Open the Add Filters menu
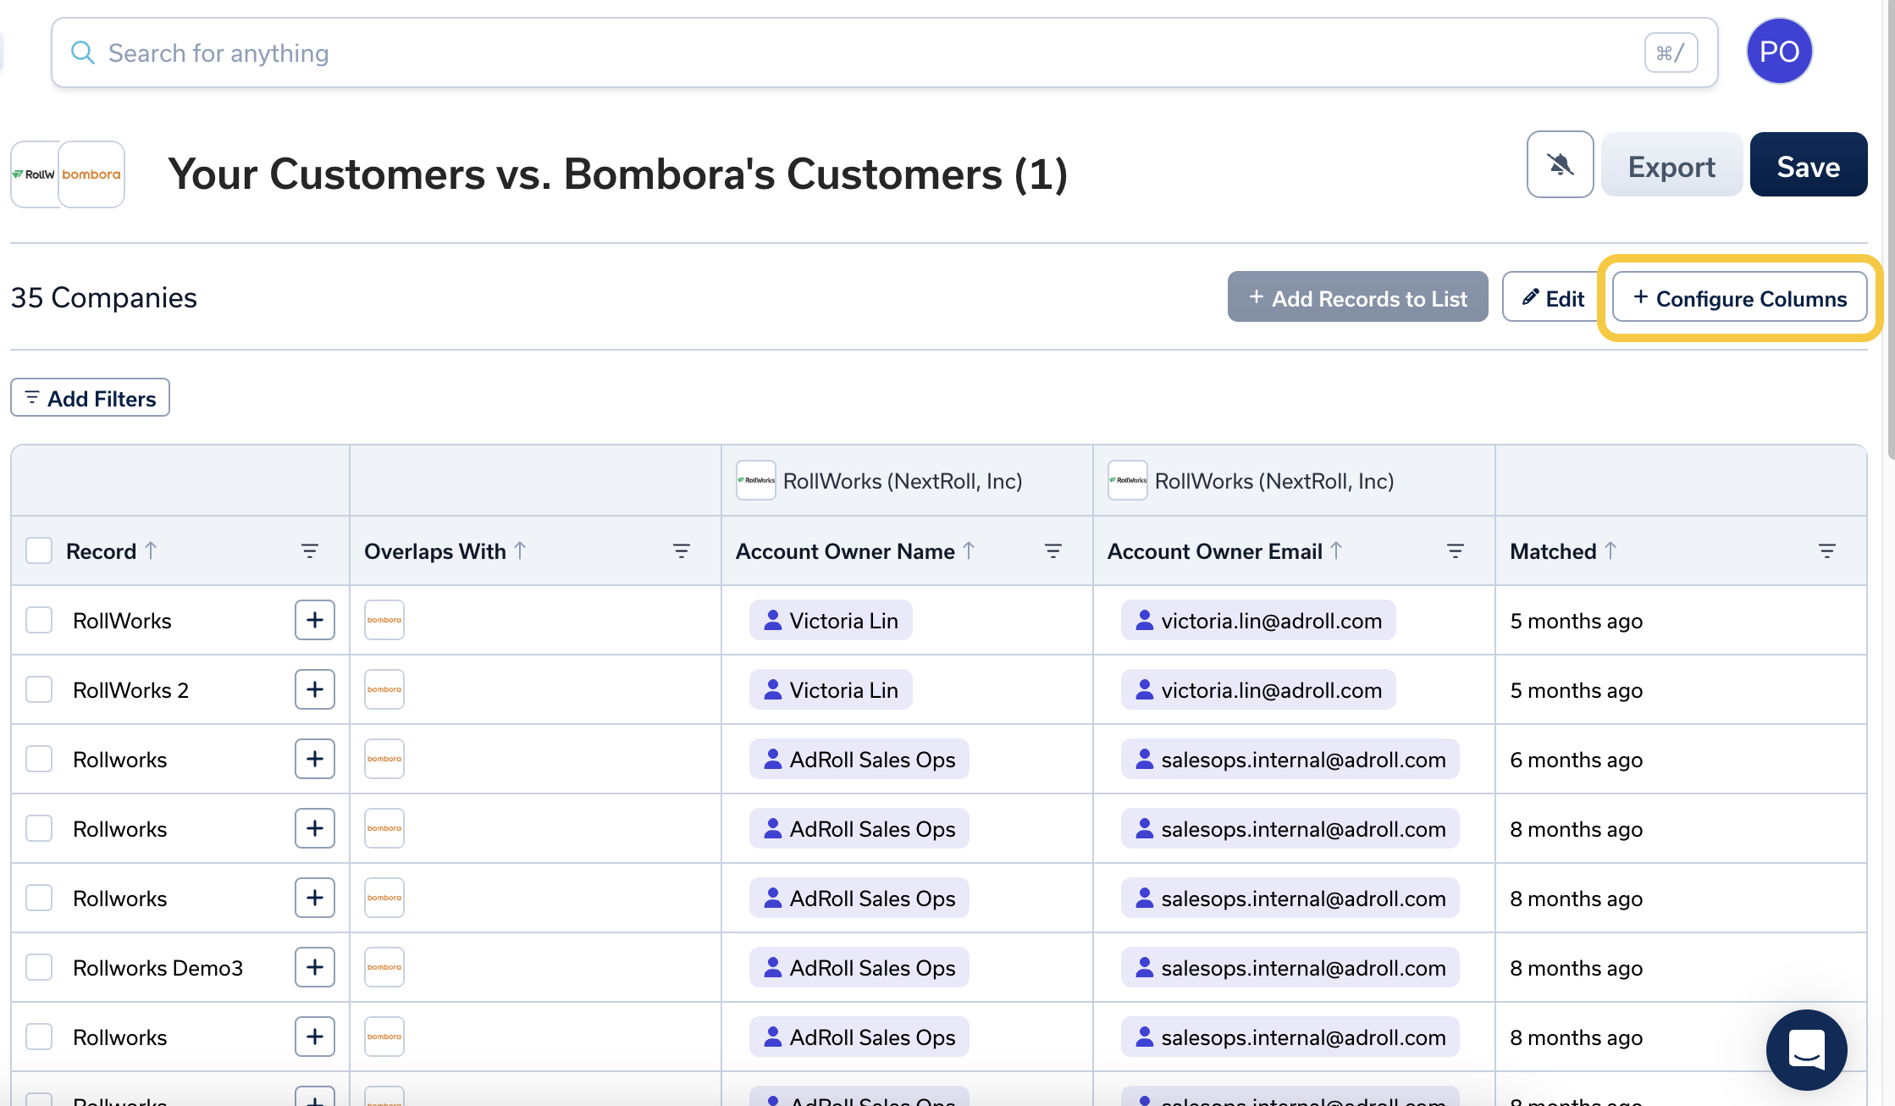 (90, 398)
